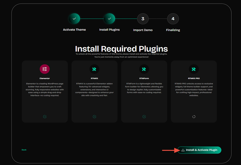Click the download icon on the Install button
Viewport: 241px width, 165px height.
[183, 150]
